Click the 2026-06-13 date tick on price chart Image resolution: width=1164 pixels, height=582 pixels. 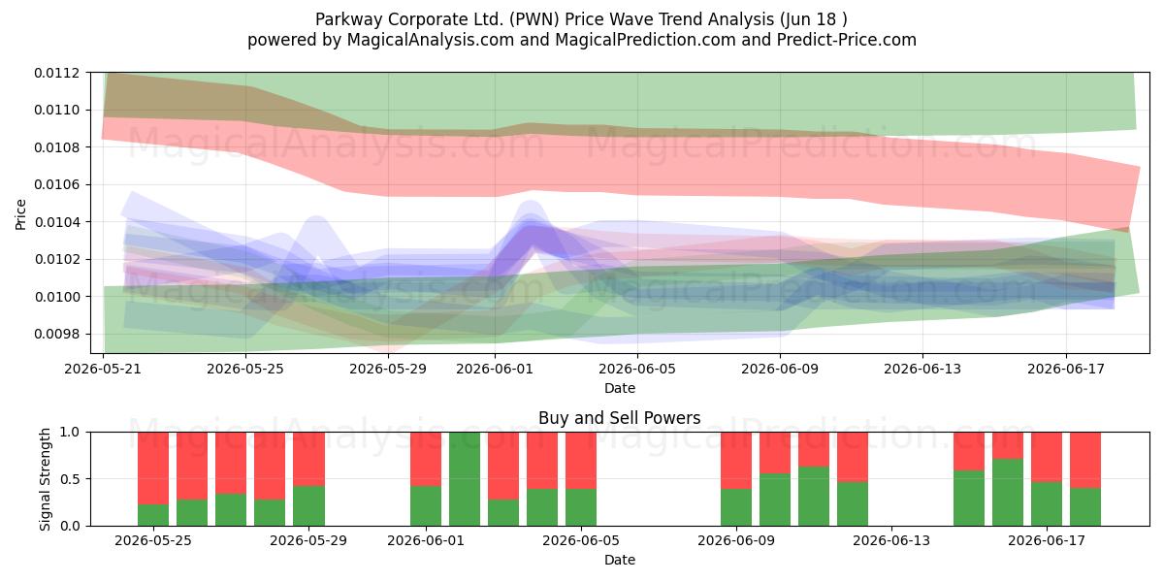pos(922,369)
